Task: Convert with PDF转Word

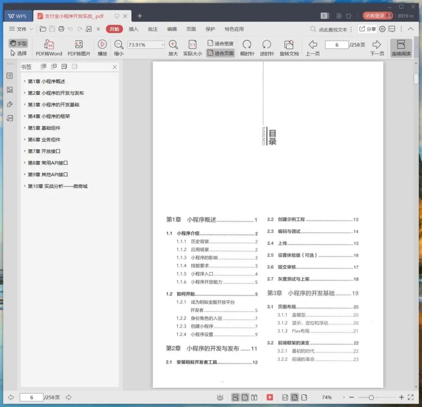Action: point(49,48)
